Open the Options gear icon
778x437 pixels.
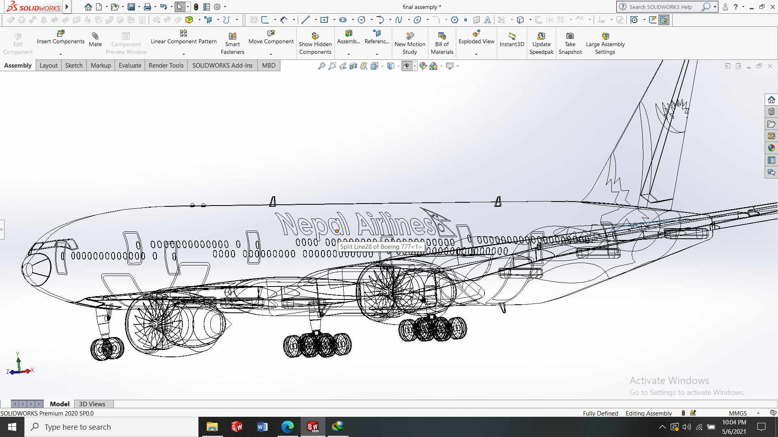217,7
